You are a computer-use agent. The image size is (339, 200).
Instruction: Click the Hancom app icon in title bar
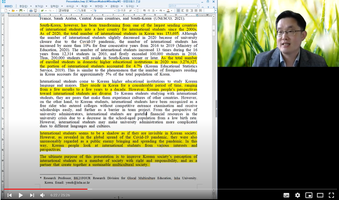tap(3, 1)
